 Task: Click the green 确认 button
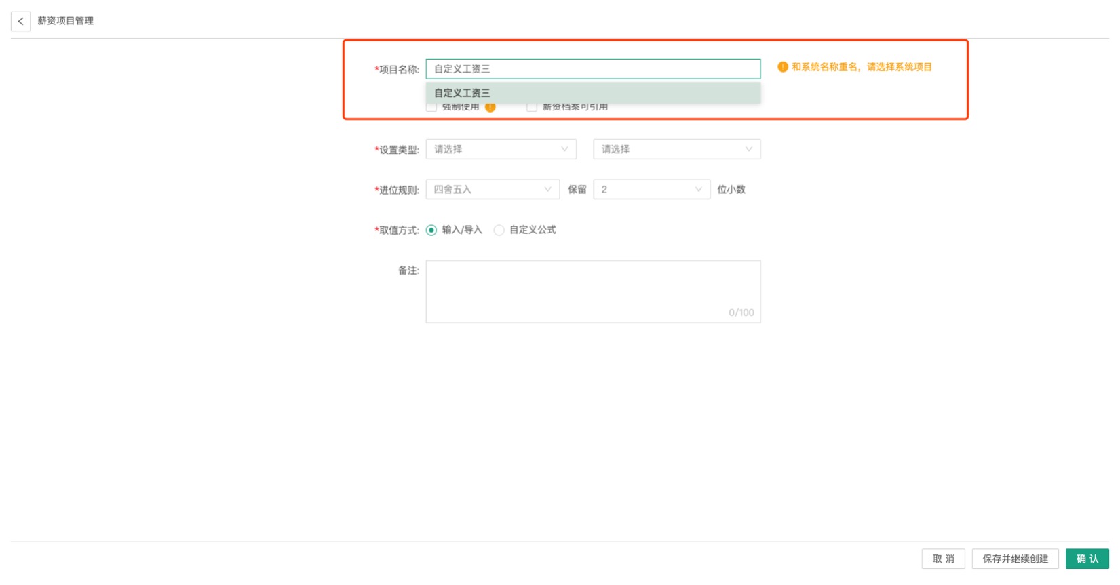pos(1087,559)
